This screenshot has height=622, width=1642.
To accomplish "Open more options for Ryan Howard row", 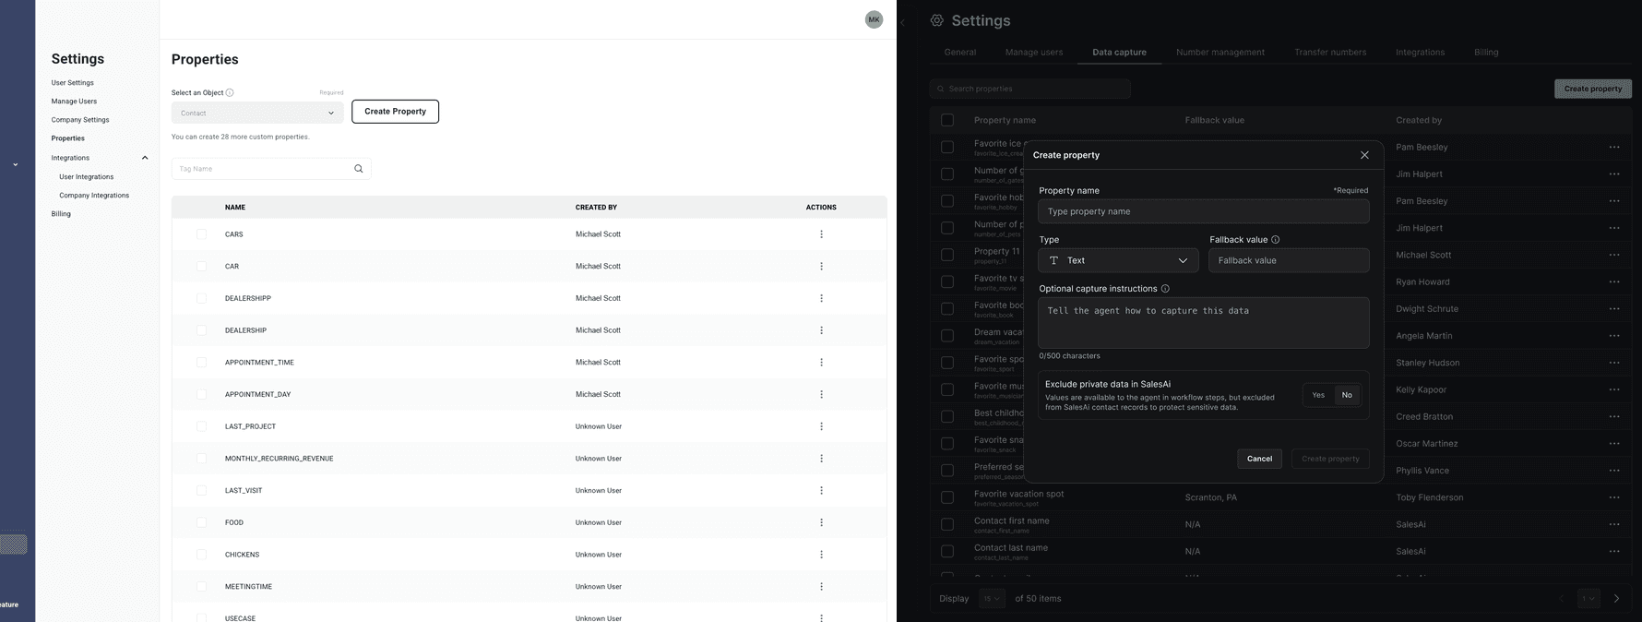I will pyautogui.click(x=1613, y=281).
